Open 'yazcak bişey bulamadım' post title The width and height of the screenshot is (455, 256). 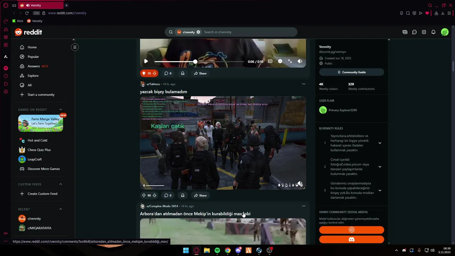(164, 92)
